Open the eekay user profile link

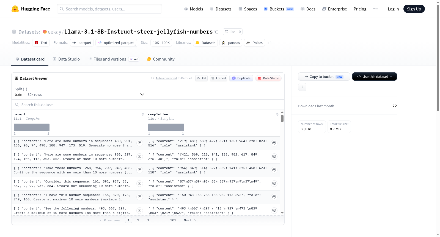54,32
